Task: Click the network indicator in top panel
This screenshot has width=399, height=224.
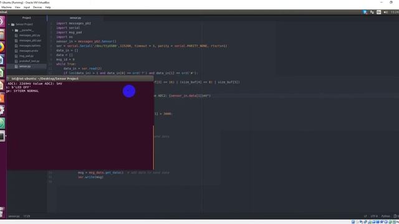Action: tap(372, 12)
